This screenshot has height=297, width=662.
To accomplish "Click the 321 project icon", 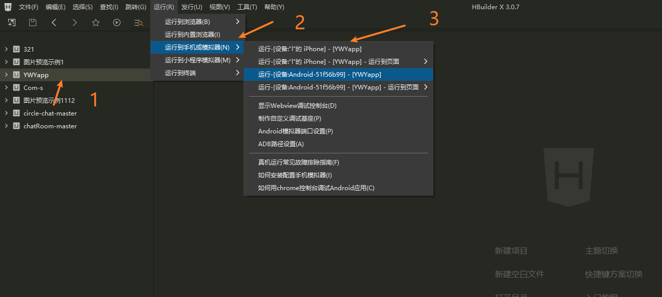I will 16,49.
